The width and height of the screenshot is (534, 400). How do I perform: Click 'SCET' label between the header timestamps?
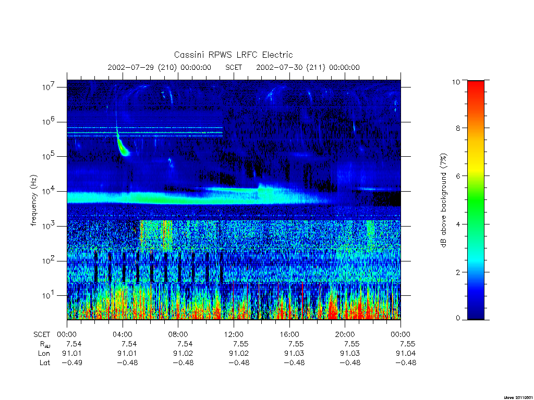pos(234,67)
